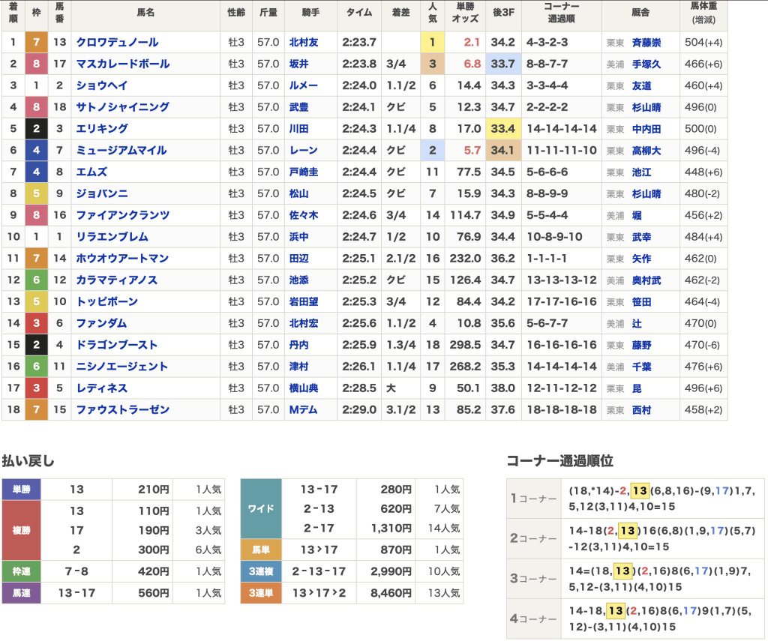Open trainer link 斉藤崇
The image size is (768, 641).
point(646,43)
